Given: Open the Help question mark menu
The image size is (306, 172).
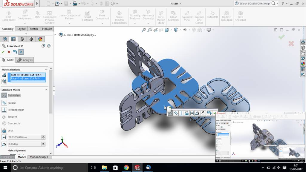Looking at the screenshot, I should point(283,4).
